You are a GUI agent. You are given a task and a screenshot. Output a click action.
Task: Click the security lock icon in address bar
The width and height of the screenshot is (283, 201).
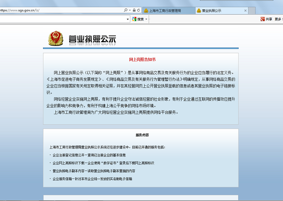tap(134, 10)
